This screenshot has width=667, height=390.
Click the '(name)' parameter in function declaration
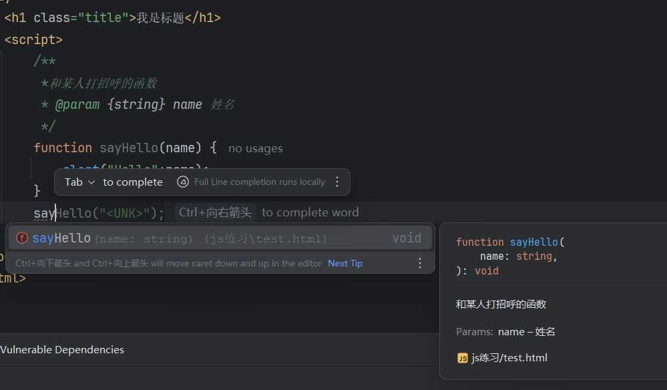180,148
